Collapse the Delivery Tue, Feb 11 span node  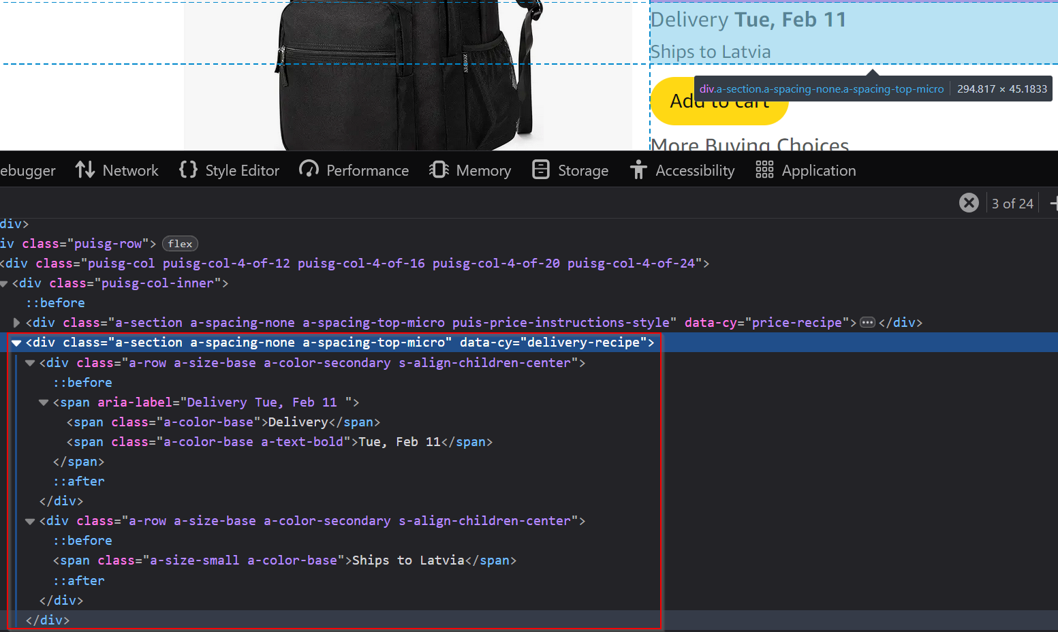point(42,402)
